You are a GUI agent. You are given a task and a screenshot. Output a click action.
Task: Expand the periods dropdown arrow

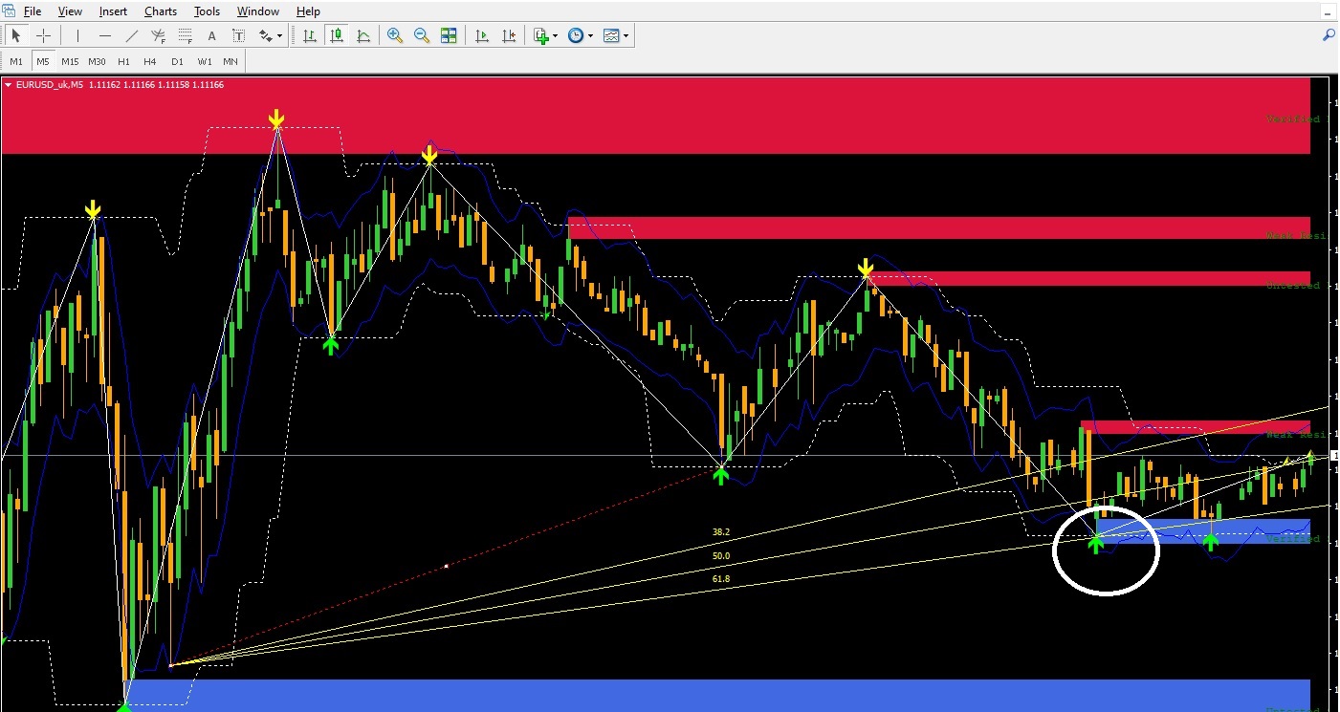(x=590, y=36)
